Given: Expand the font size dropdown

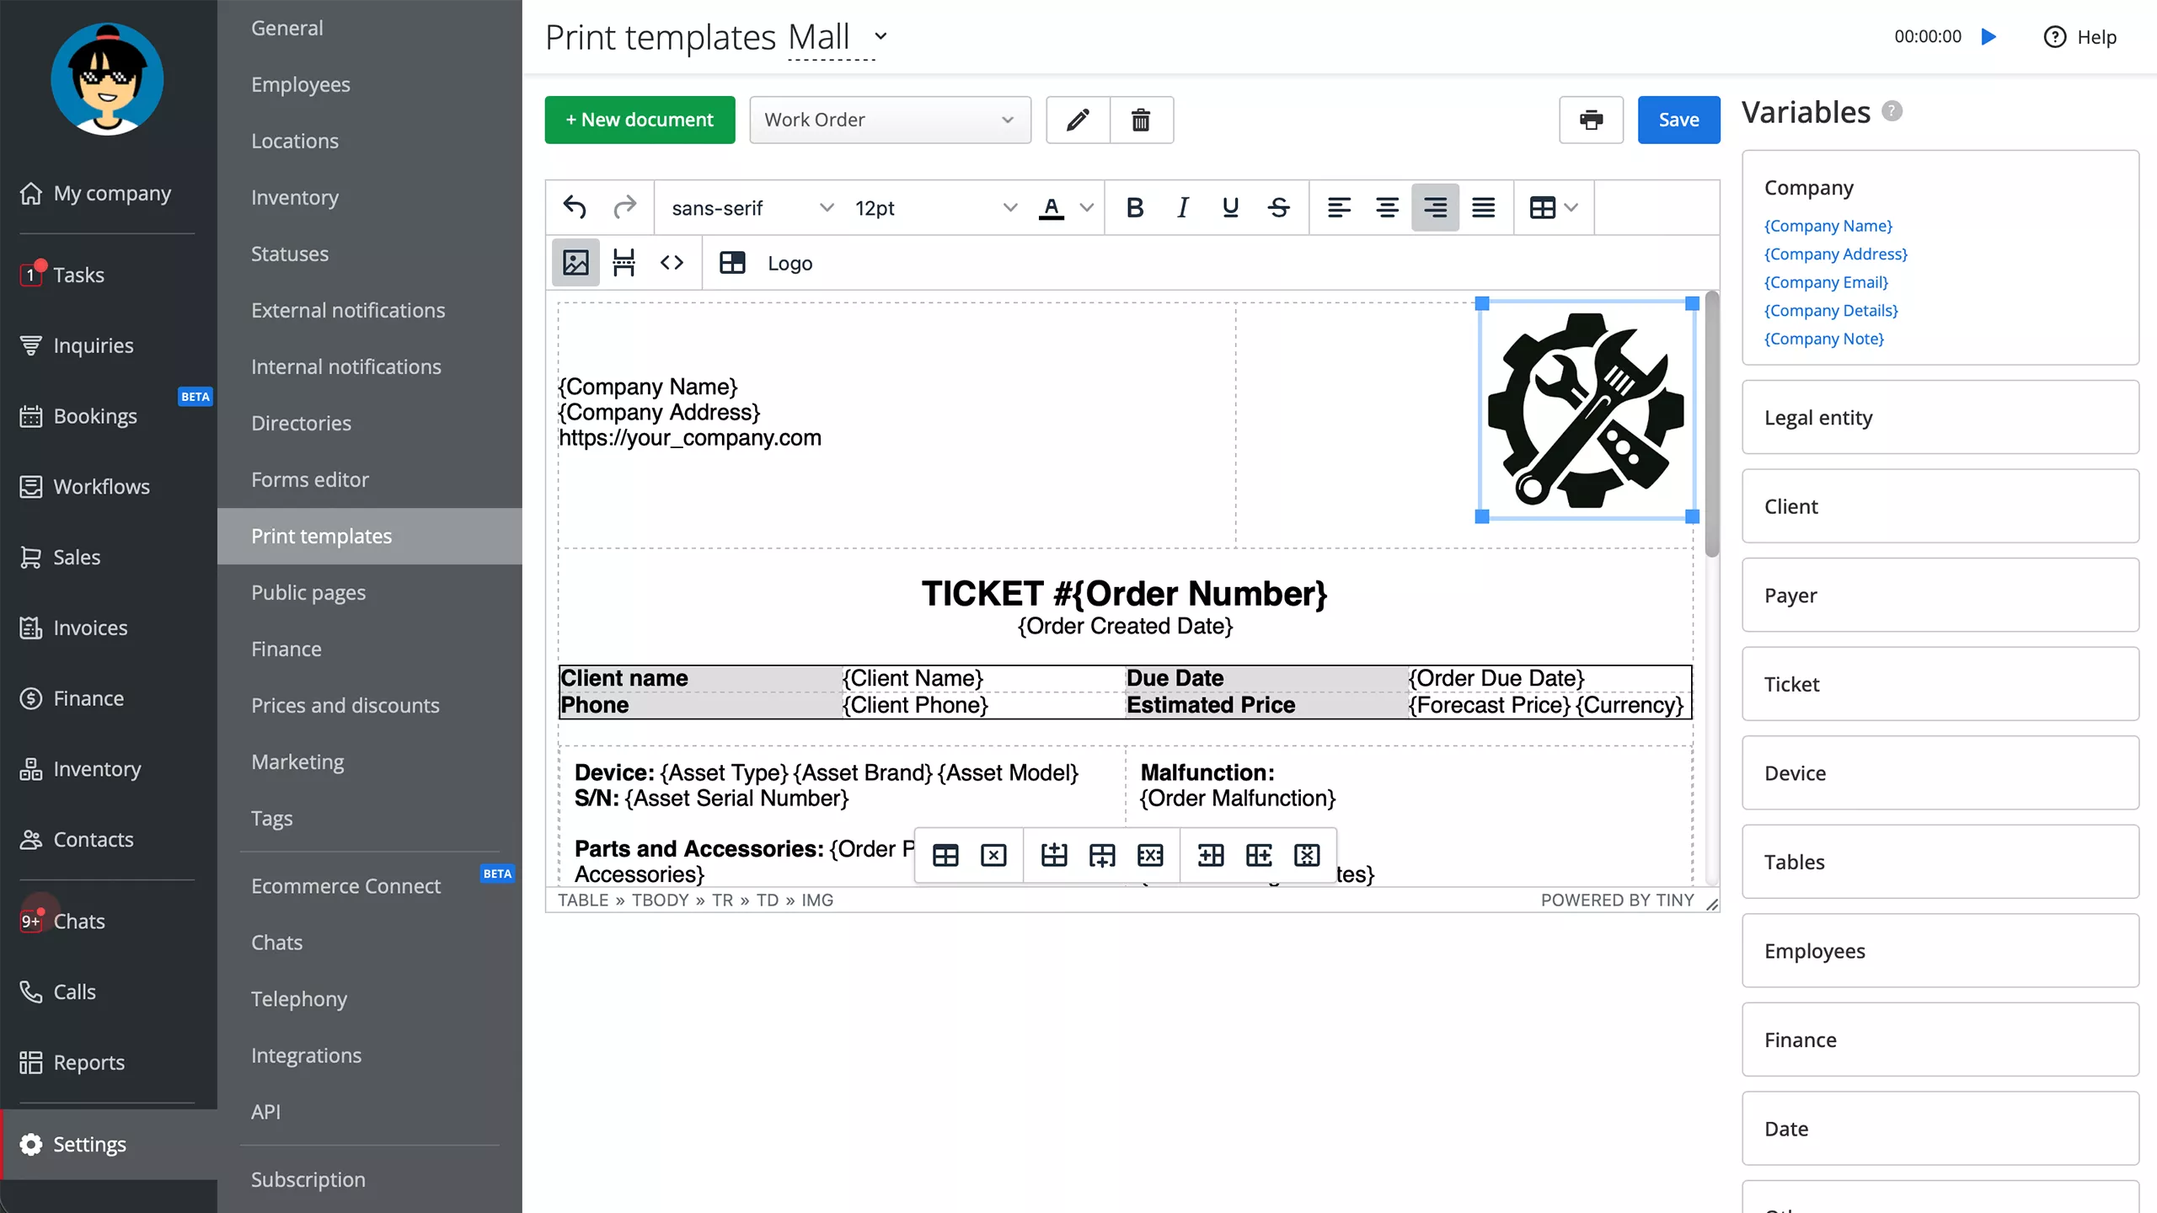Looking at the screenshot, I should coord(935,207).
